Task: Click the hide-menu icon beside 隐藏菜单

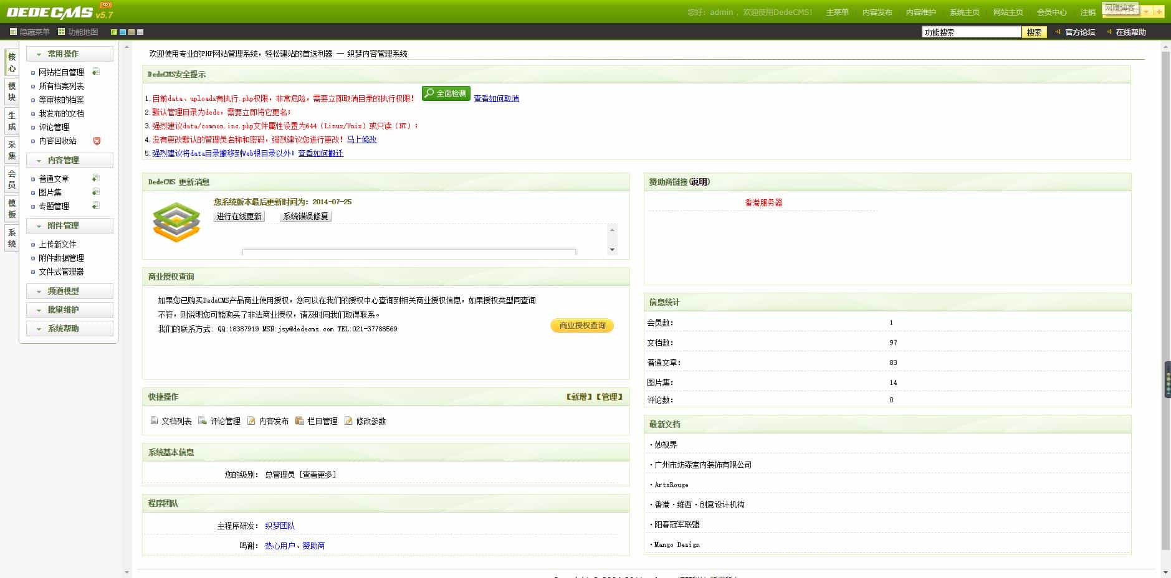Action: click(13, 32)
